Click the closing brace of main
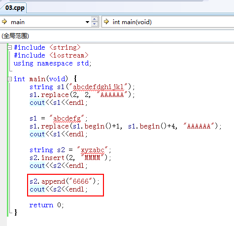 pyautogui.click(x=16, y=213)
